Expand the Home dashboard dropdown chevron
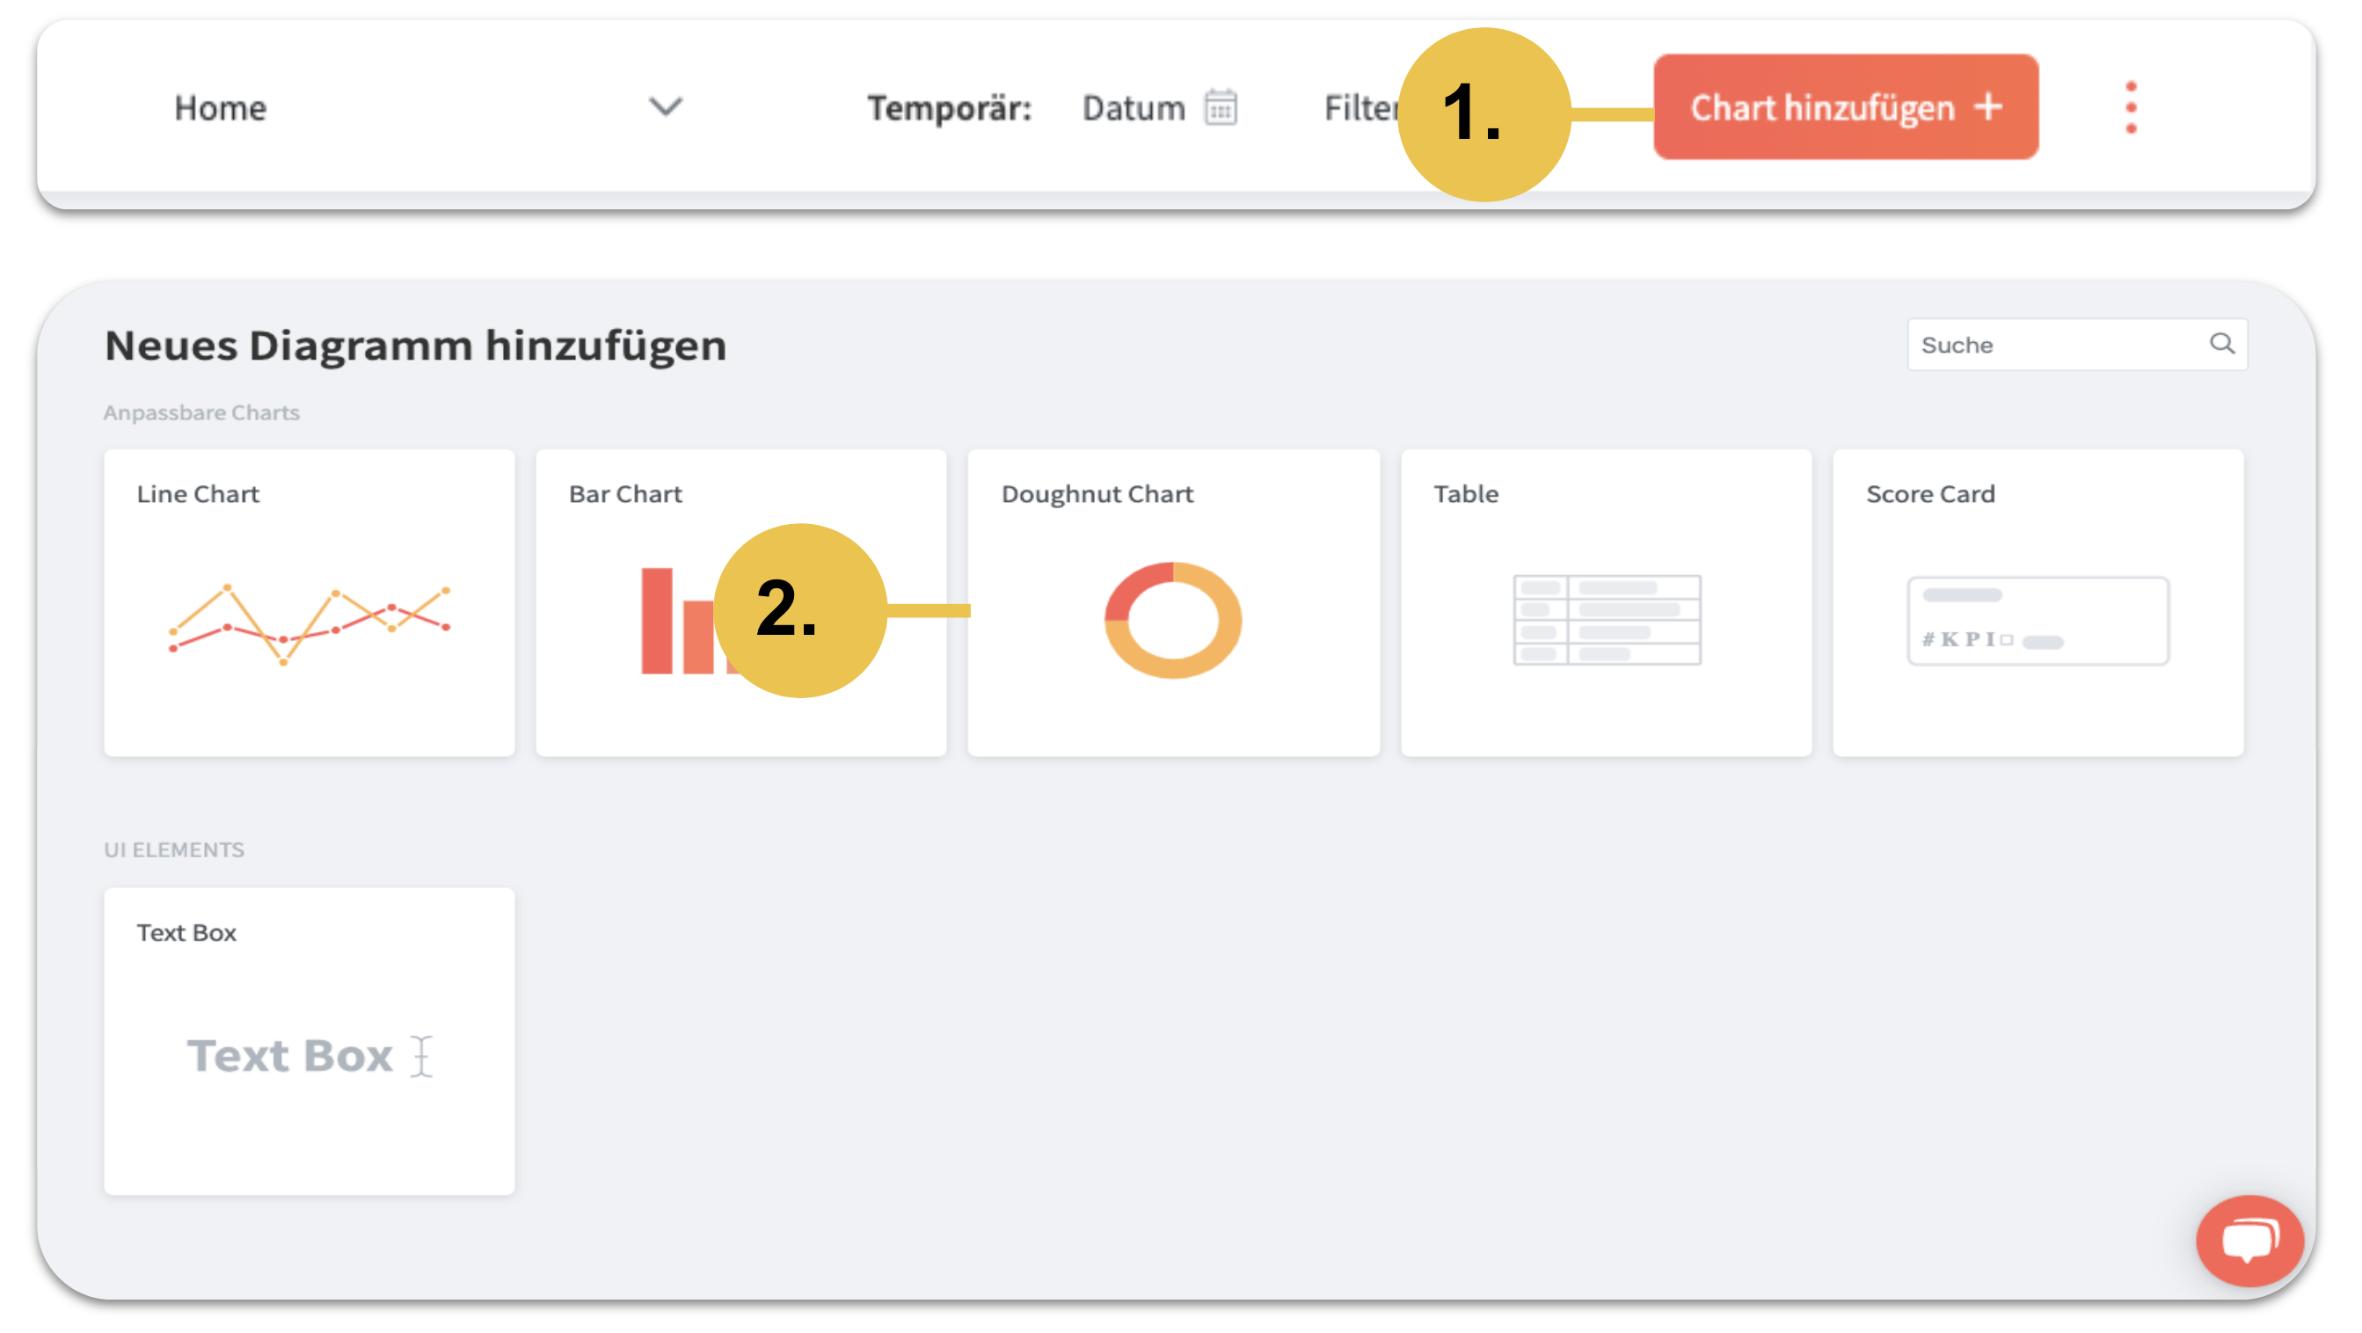The width and height of the screenshot is (2362, 1333). [666, 106]
